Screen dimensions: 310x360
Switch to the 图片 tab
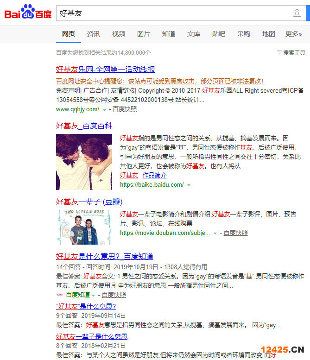coord(144,34)
